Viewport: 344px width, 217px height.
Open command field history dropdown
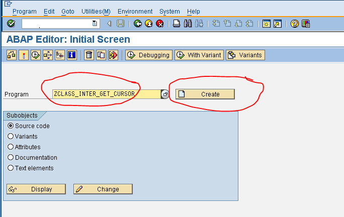coord(95,24)
